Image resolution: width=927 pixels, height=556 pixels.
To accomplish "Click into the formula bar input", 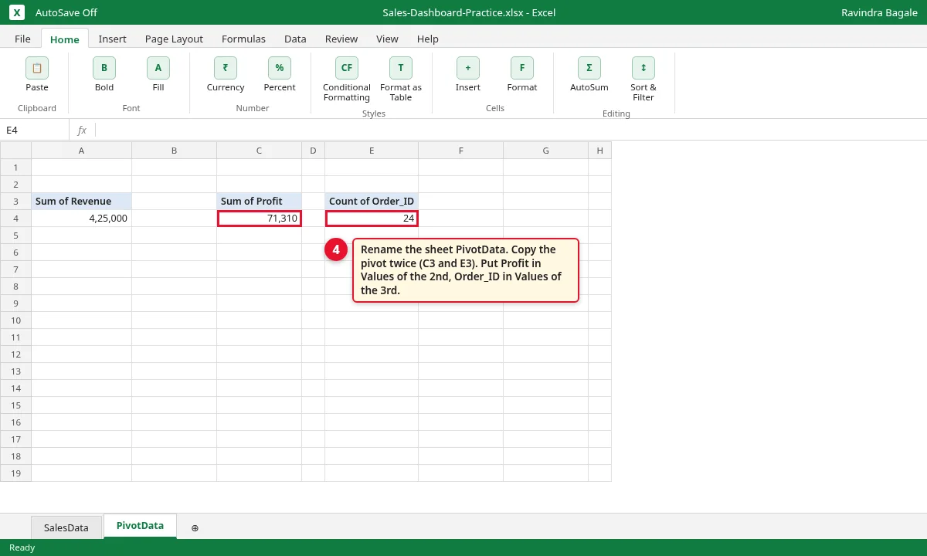I will pyautogui.click(x=510, y=131).
